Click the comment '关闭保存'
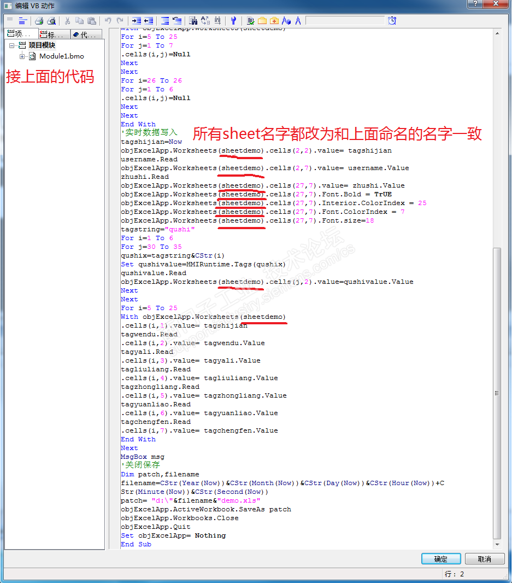Image resolution: width=512 pixels, height=583 pixels. pos(140,465)
